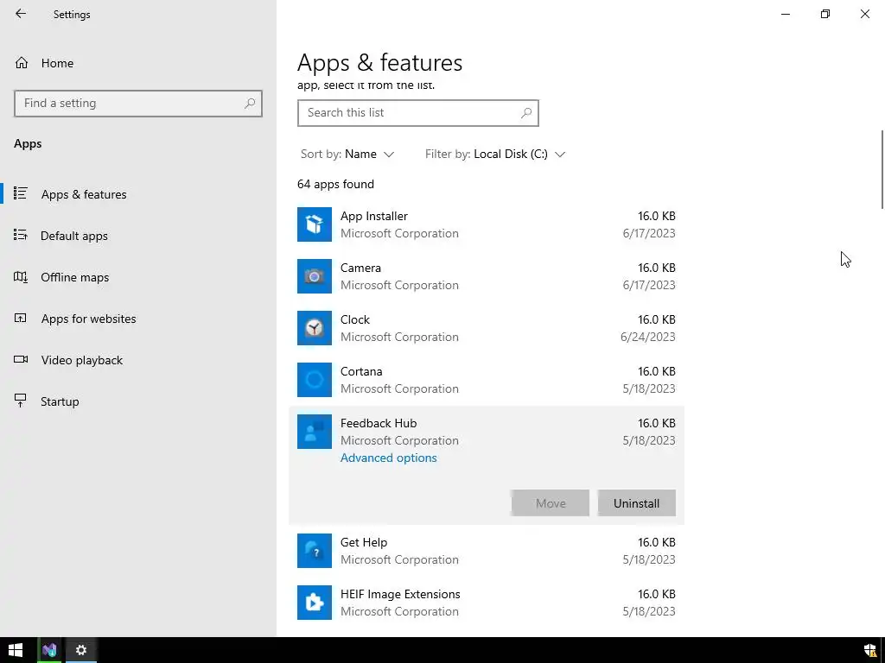
Task: Click the Settings gear in taskbar
Action: click(x=80, y=650)
